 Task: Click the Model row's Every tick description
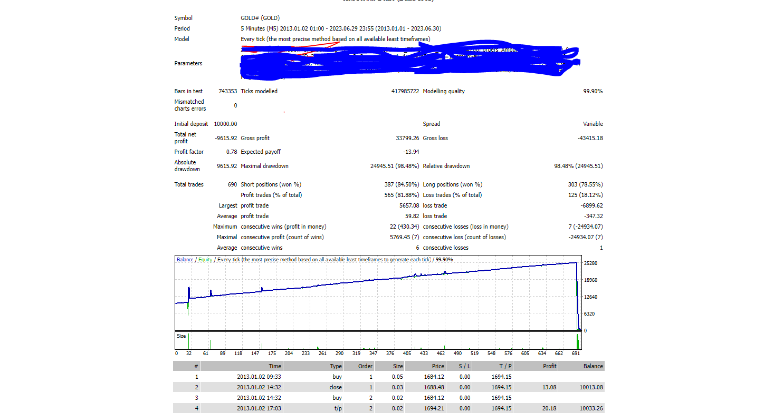pyautogui.click(x=335, y=39)
